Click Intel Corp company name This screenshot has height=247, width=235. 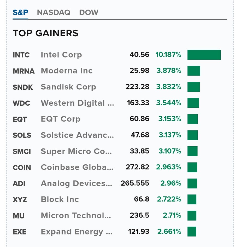61,55
